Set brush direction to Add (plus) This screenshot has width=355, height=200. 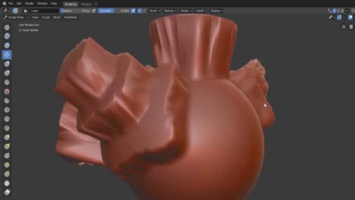pos(139,11)
